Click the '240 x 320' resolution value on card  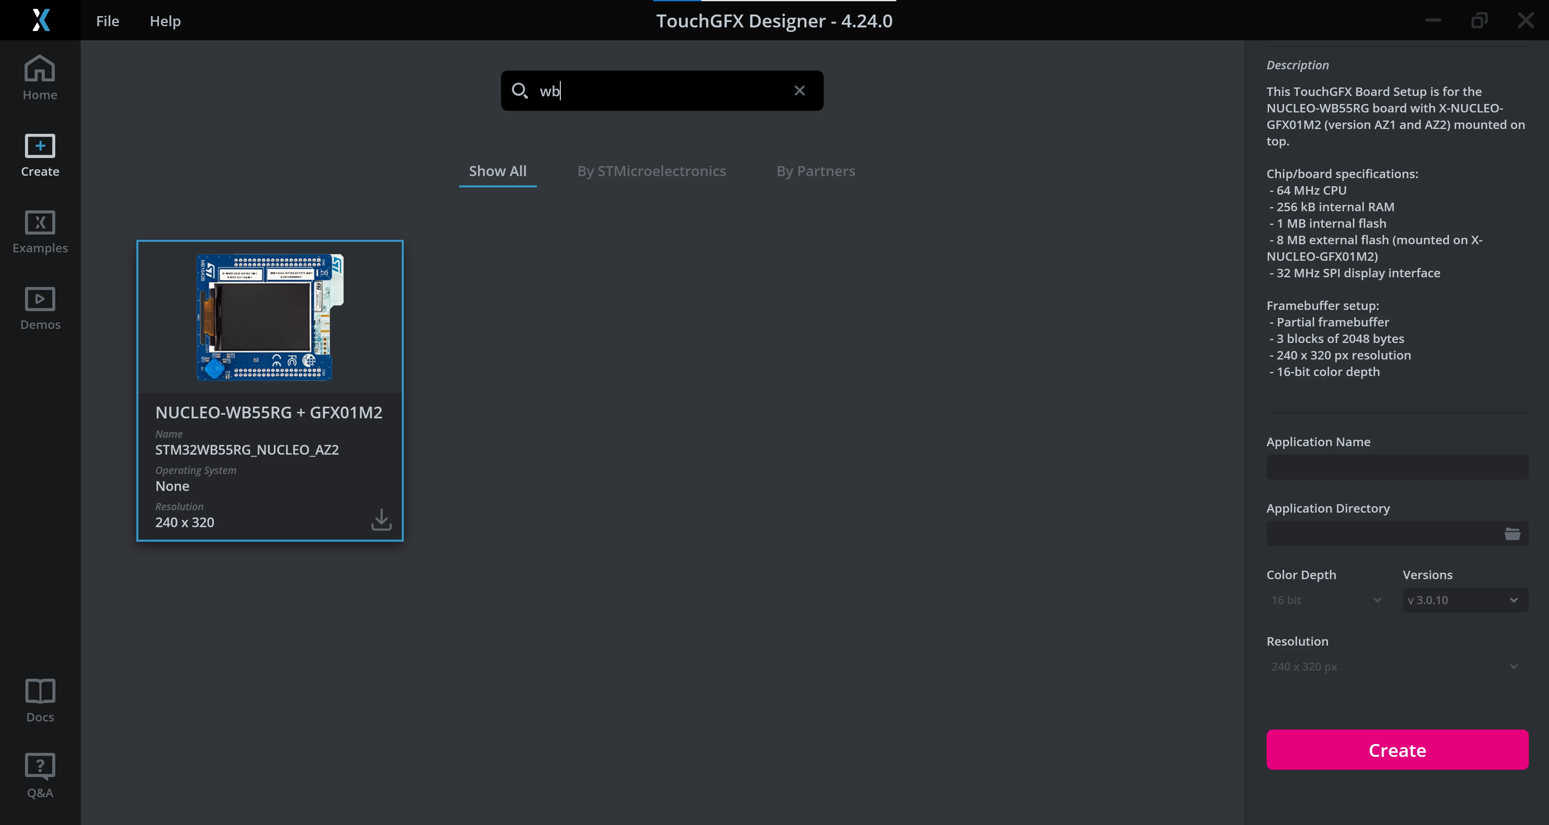point(185,523)
